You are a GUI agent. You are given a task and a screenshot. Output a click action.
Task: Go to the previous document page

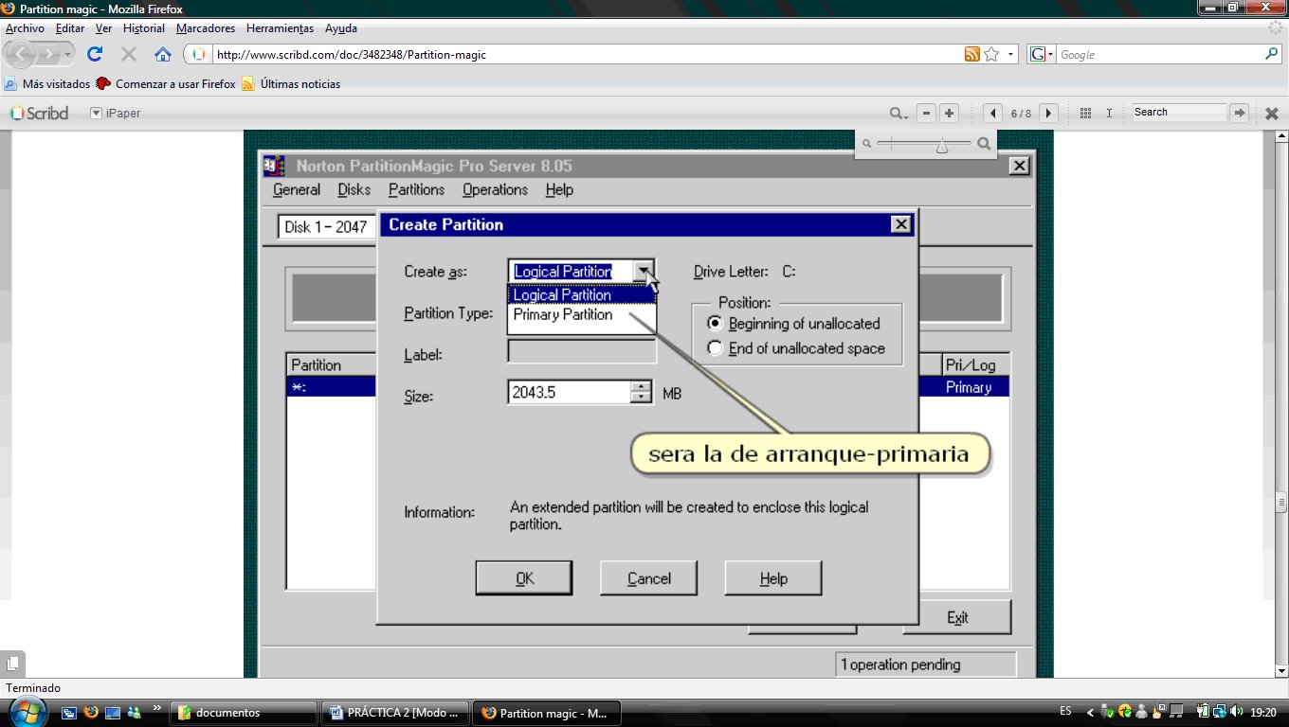pos(992,114)
